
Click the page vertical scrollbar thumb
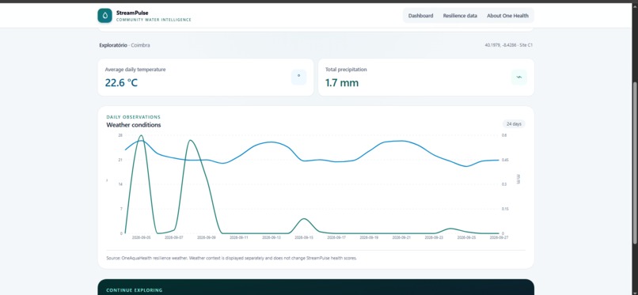(x=635, y=163)
